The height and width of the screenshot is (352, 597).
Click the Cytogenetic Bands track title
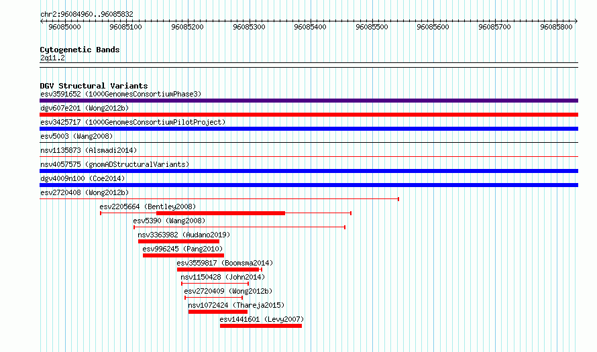(x=80, y=50)
